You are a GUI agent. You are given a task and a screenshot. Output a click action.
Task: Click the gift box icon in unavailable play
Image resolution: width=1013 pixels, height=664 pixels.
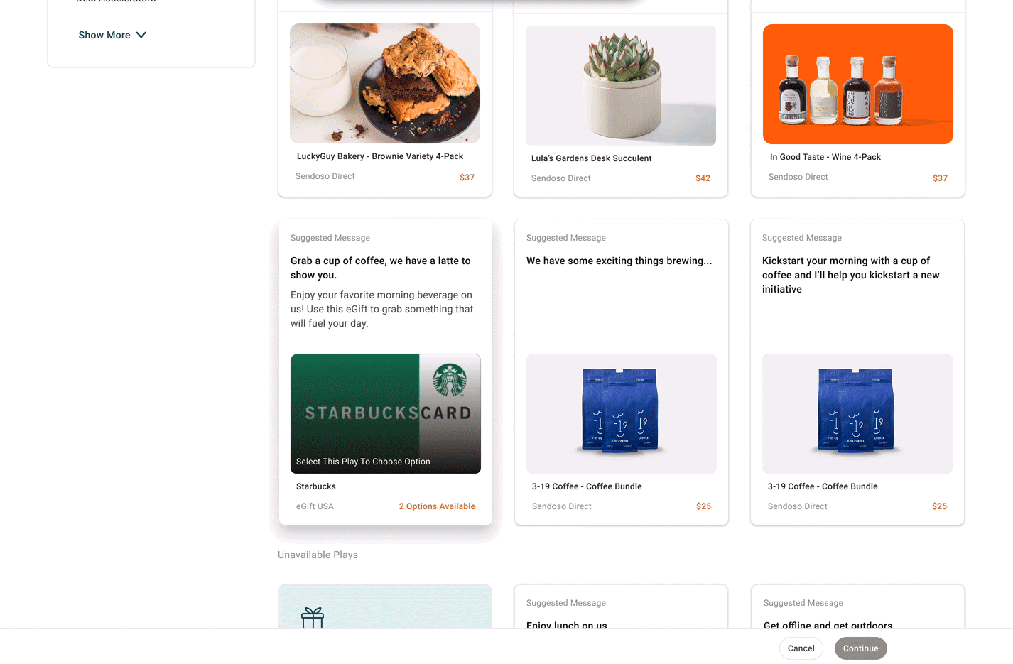[x=313, y=618]
